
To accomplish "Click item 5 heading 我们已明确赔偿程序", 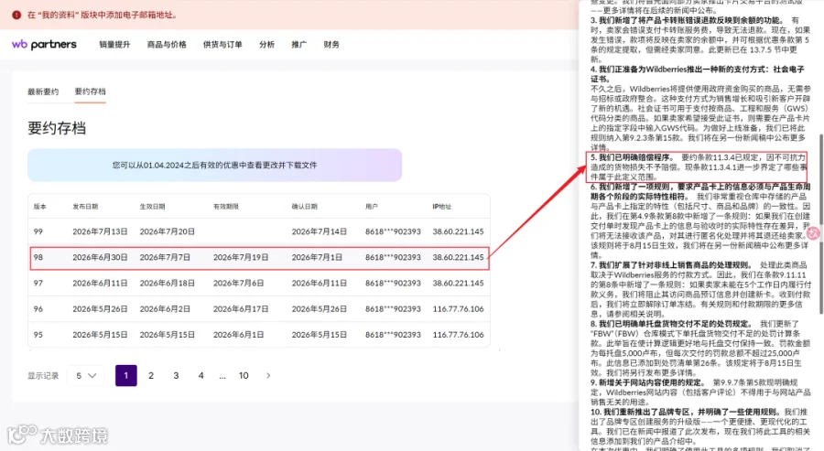I will [x=632, y=157].
